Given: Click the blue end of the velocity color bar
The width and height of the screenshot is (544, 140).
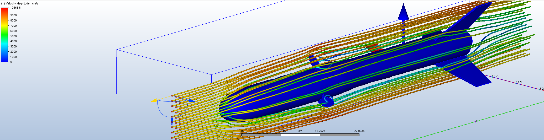Looking at the screenshot, I should pos(4,60).
